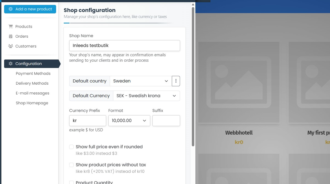This screenshot has height=184, width=330.
Task: Go to Delivery Methods settings
Action: (x=32, y=83)
